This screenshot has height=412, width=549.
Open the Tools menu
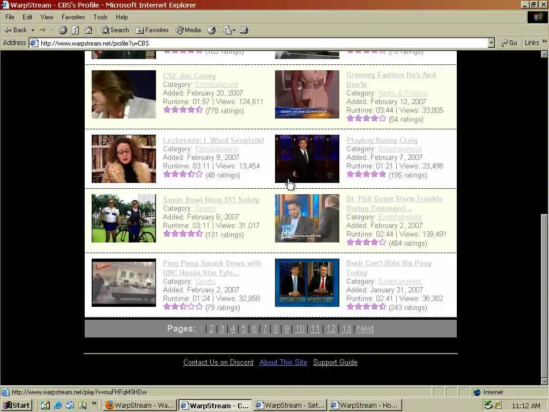point(100,17)
